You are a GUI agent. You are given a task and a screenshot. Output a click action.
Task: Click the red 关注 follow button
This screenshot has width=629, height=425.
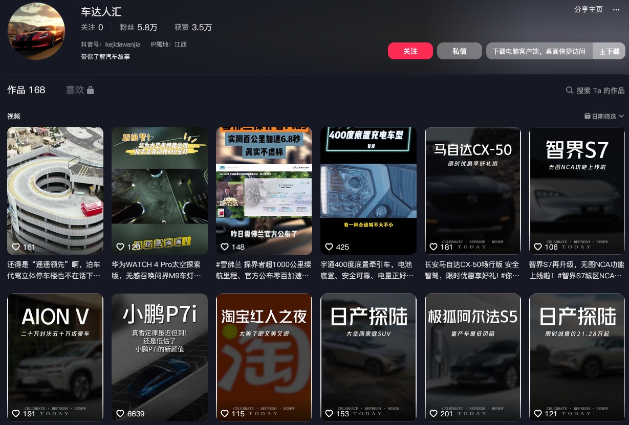click(410, 51)
